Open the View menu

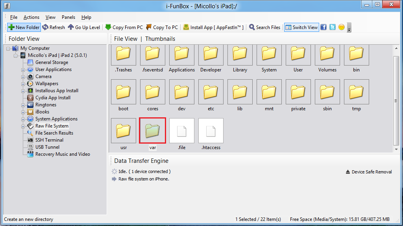click(50, 17)
